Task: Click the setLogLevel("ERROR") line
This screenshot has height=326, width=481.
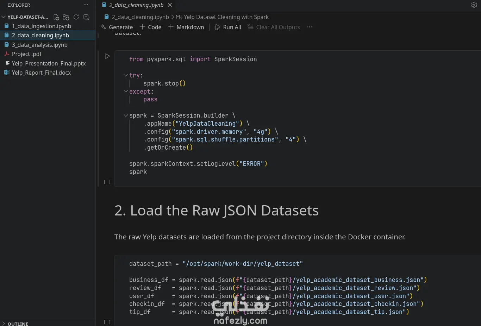Action: [x=198, y=164]
